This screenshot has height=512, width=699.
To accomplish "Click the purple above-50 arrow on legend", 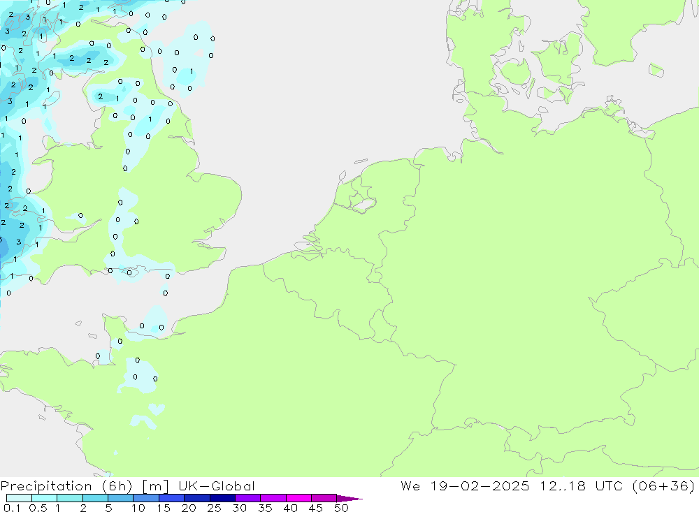I will [x=349, y=499].
